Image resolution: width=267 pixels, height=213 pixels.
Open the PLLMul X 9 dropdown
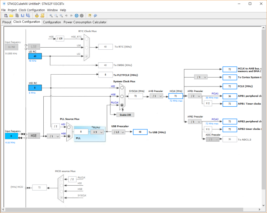click(97, 132)
